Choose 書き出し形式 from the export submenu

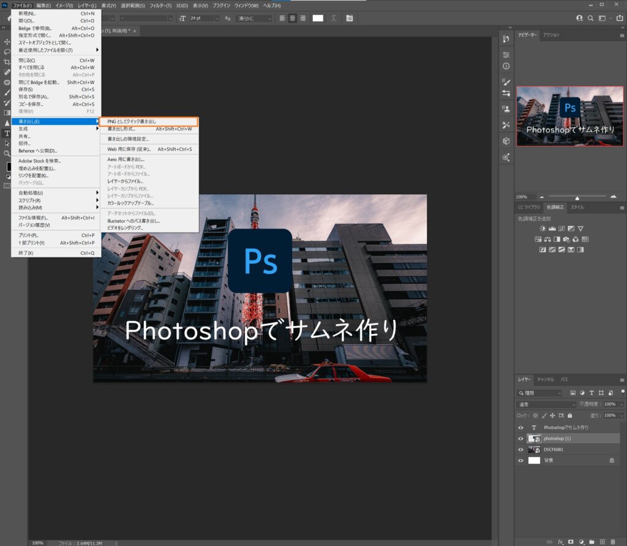(x=149, y=129)
